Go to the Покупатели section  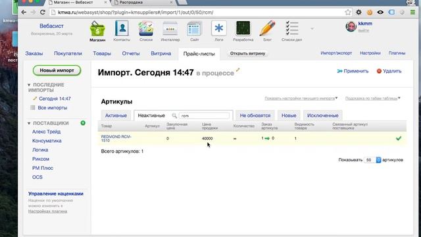(68, 53)
